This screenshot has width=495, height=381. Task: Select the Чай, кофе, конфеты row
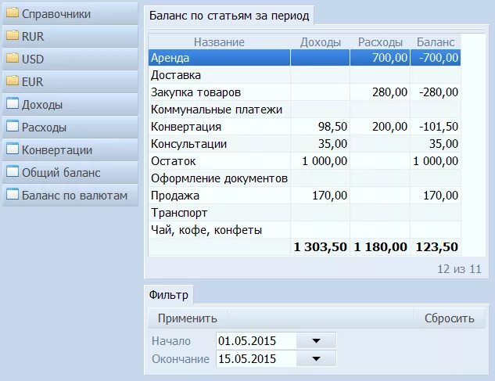(304, 230)
